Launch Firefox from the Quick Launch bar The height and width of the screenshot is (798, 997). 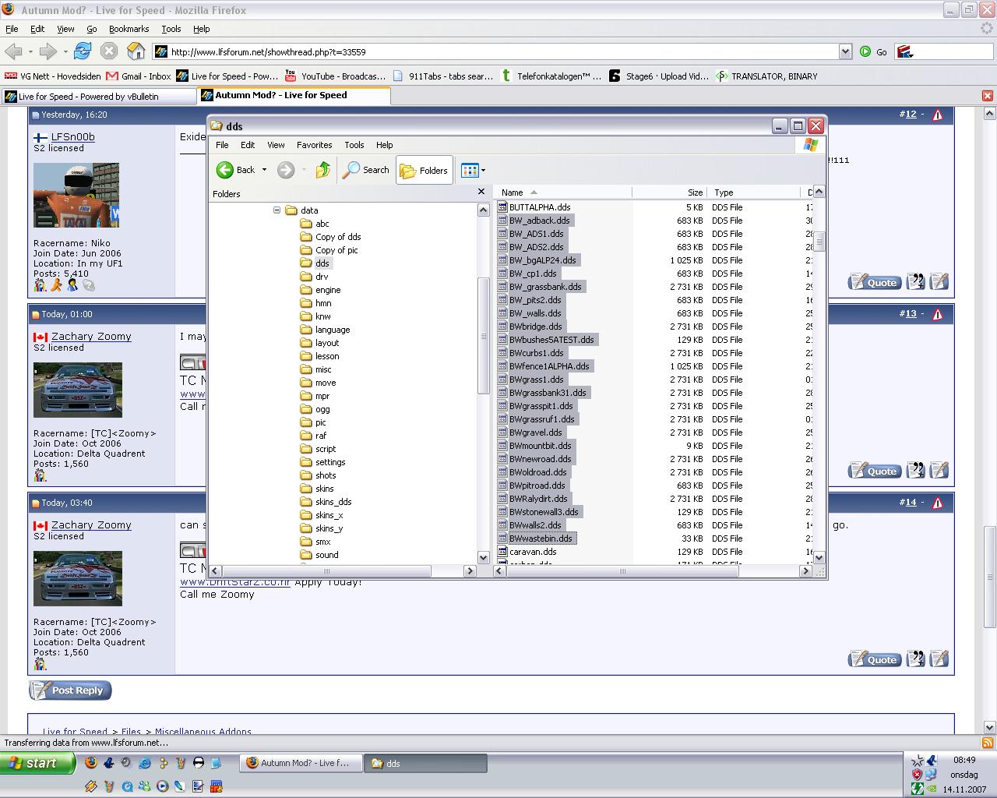(91, 763)
